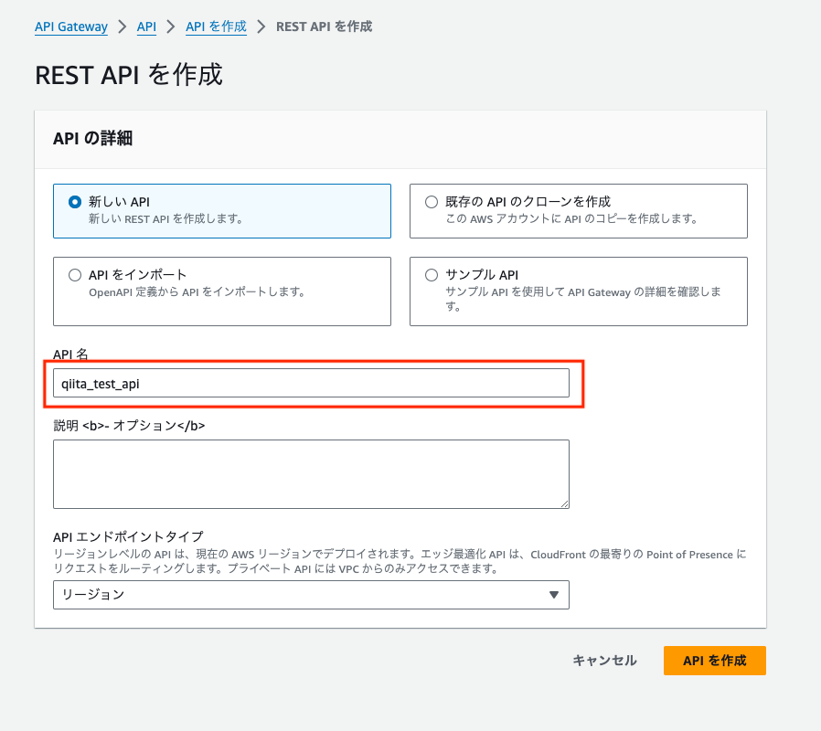Open the API breadcrumb link
Viewport: 821px width, 731px height.
tap(145, 26)
